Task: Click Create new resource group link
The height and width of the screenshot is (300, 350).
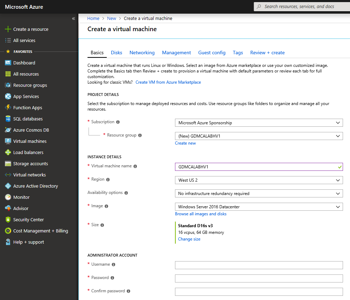Action: [185, 143]
